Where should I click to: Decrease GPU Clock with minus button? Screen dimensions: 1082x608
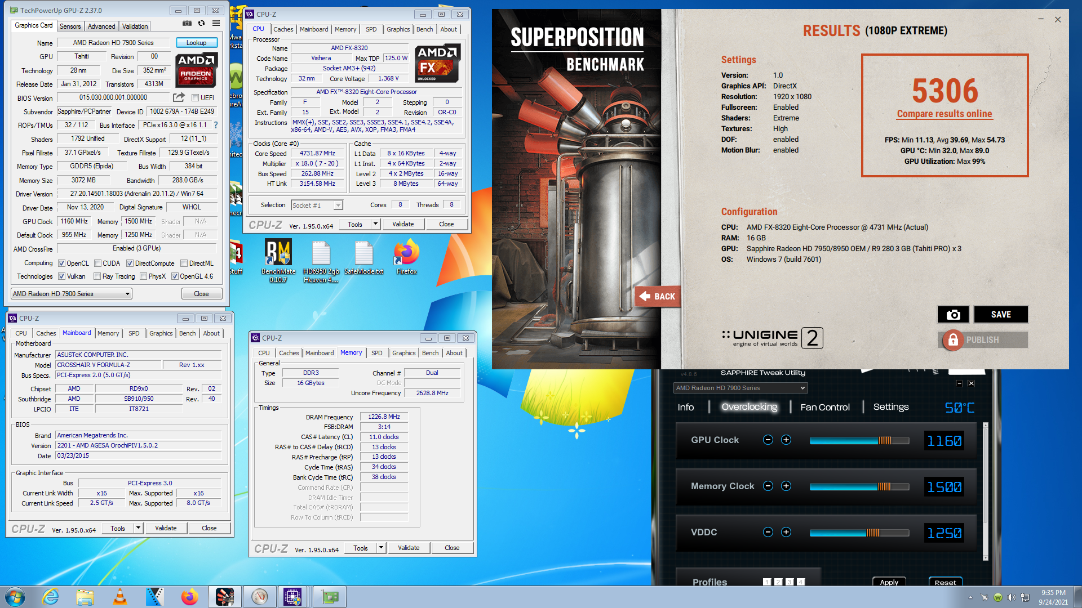(x=768, y=440)
